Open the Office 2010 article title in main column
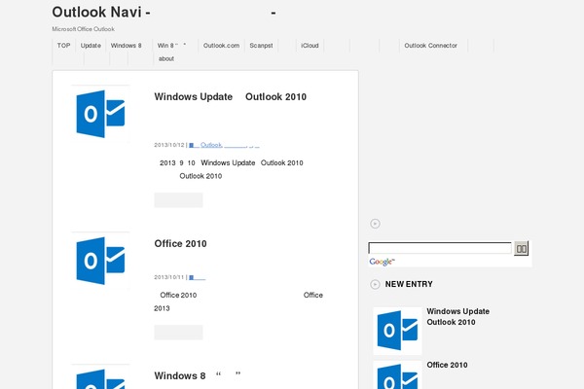The image size is (584, 389). point(180,243)
